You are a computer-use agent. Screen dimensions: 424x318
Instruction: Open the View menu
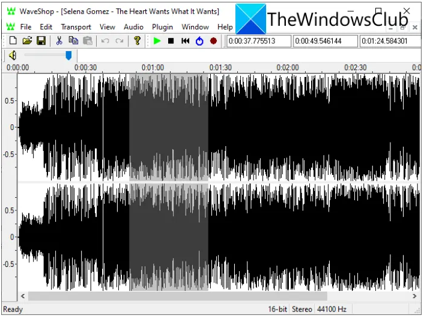click(108, 27)
